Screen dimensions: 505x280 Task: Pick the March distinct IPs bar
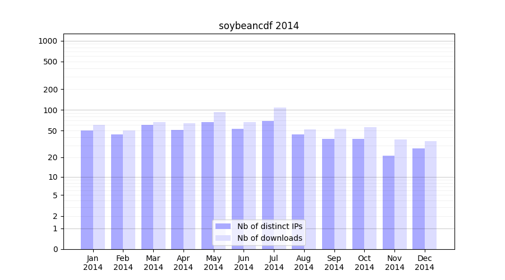tap(147, 187)
